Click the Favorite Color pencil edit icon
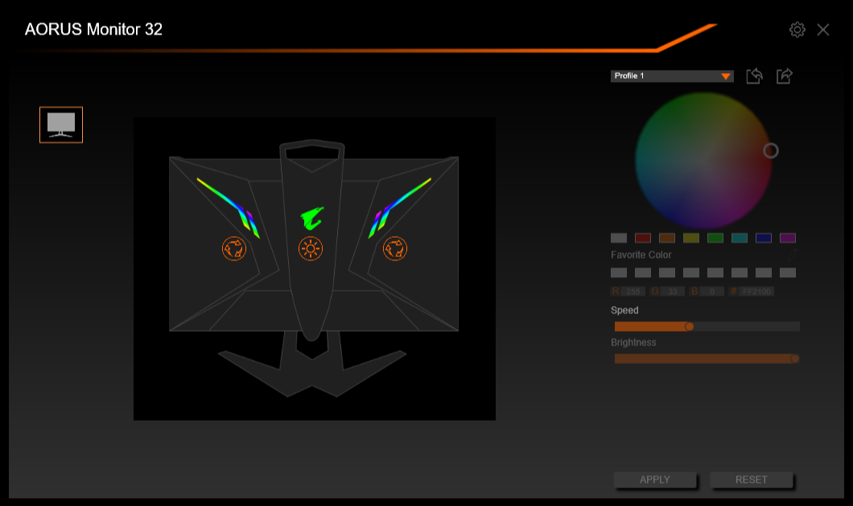Screen dimensions: 853x506 click(792, 254)
